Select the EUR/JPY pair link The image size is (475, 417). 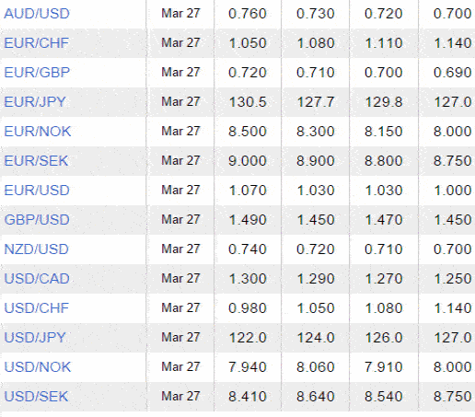[x=35, y=102]
